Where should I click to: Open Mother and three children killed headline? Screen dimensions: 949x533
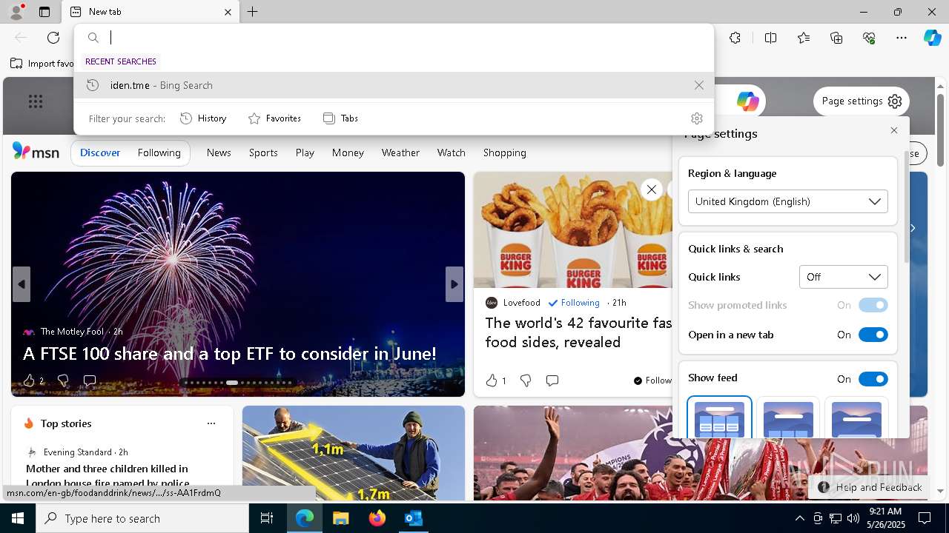pos(108,475)
